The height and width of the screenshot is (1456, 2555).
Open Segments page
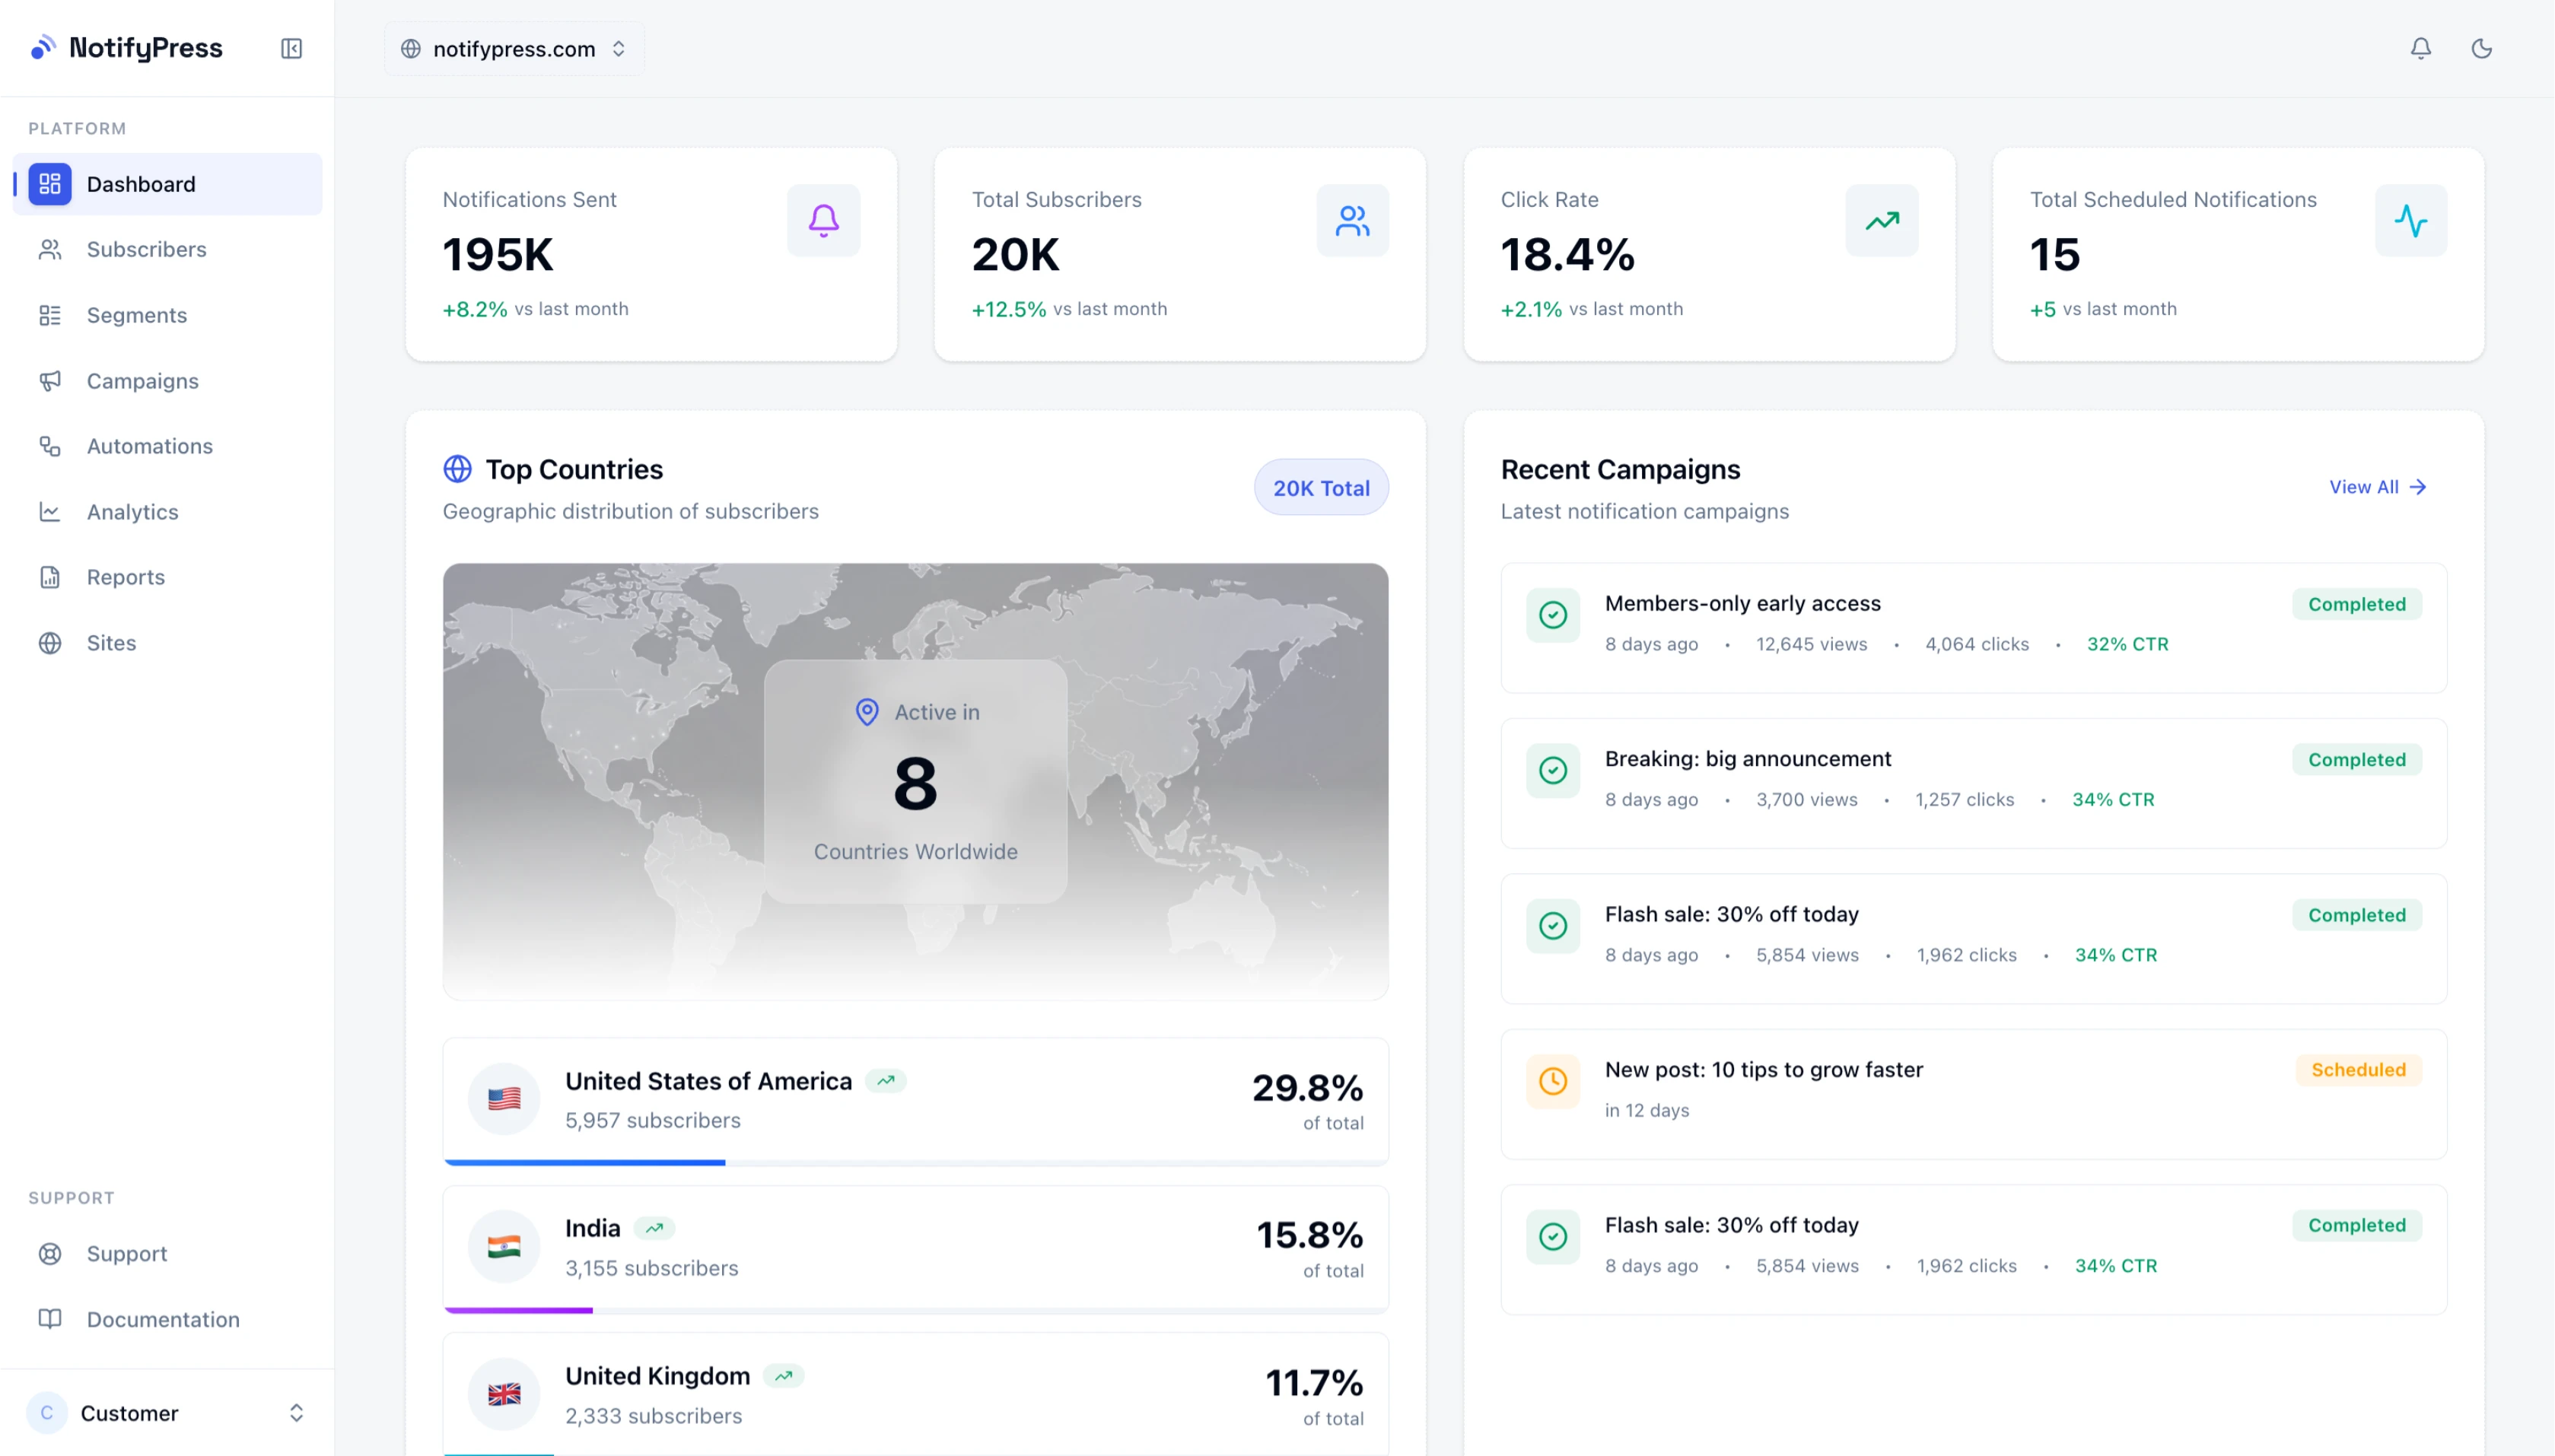(x=167, y=315)
